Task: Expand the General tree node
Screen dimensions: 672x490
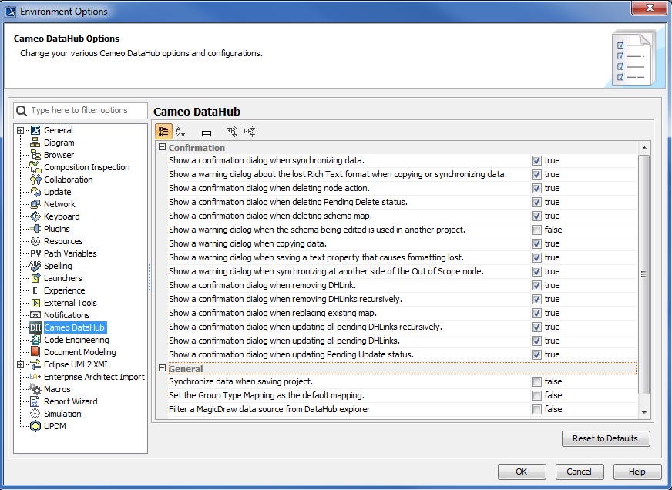Action: pyautogui.click(x=21, y=131)
